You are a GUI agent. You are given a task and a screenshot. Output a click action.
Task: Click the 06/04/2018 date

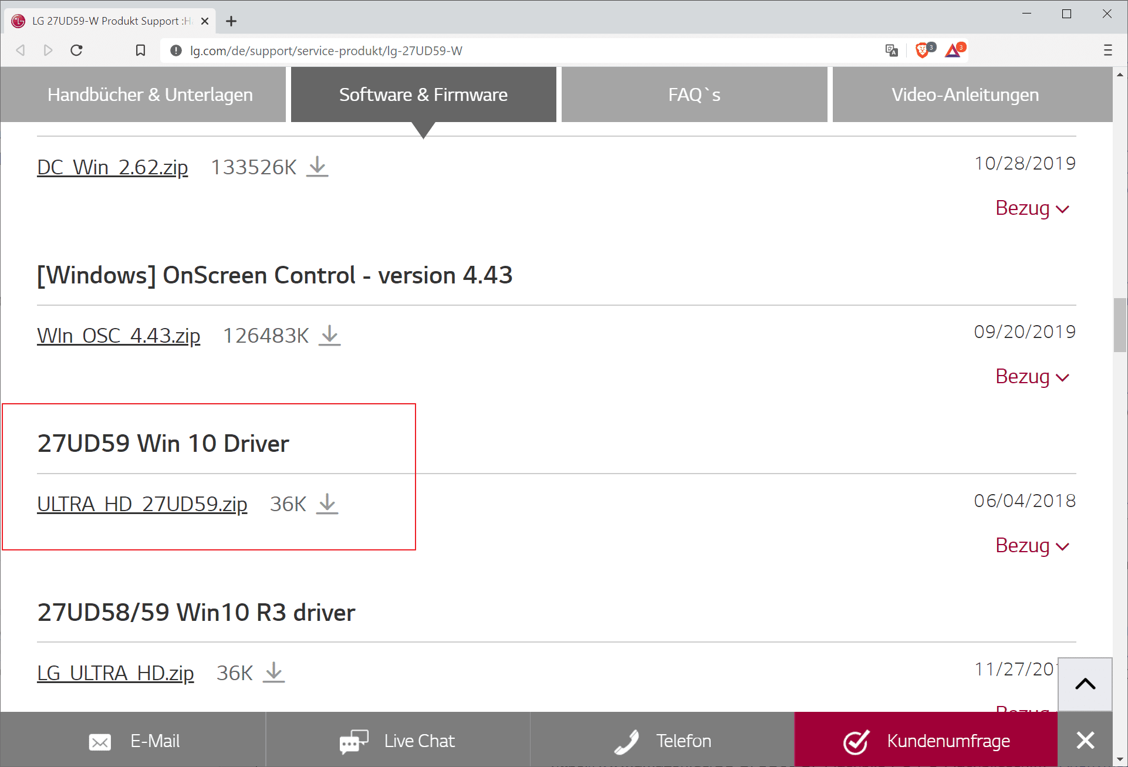coord(1025,501)
